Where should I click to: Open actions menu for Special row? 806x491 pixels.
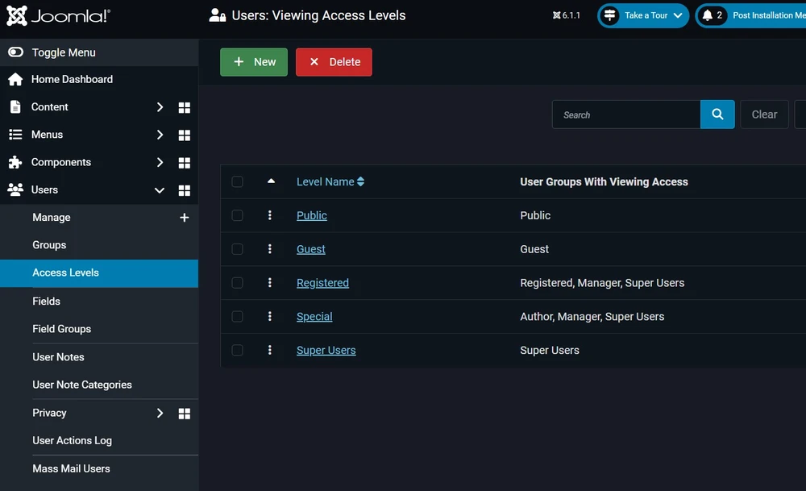[x=270, y=316]
